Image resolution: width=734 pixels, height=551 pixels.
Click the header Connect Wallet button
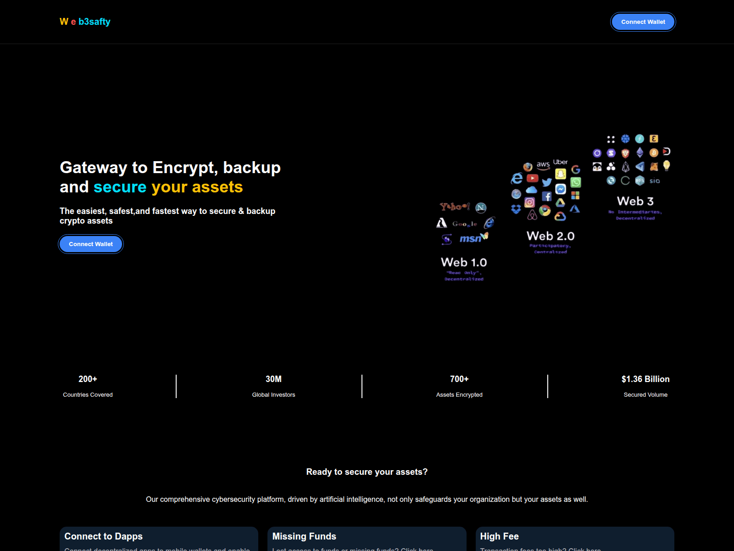click(643, 22)
